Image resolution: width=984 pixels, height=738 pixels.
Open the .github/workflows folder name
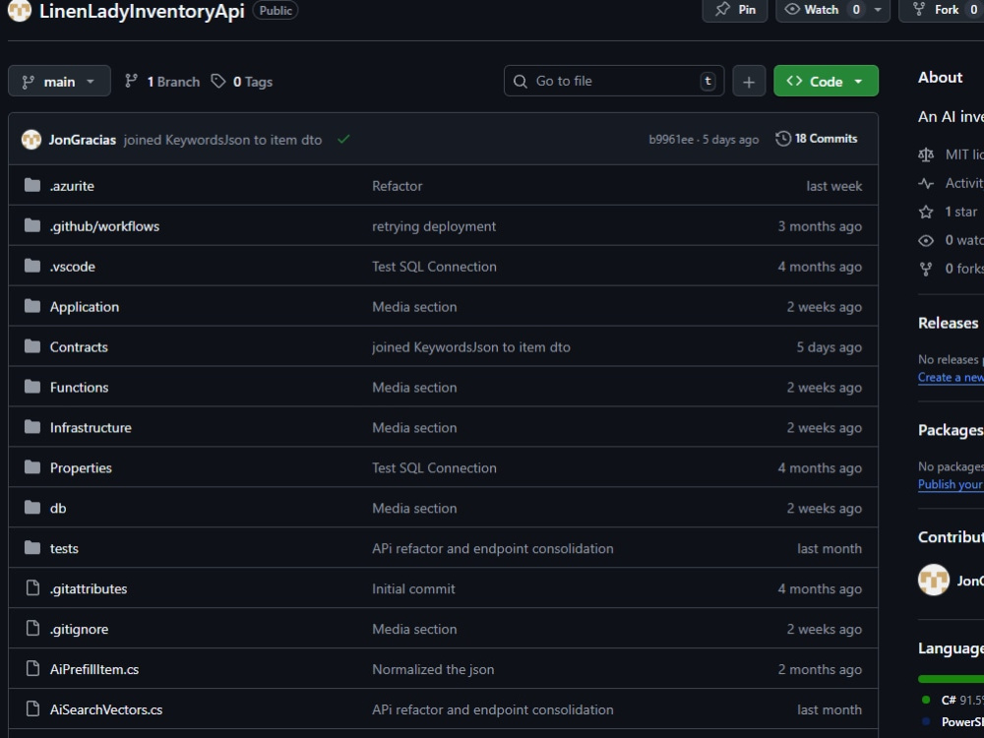(105, 226)
